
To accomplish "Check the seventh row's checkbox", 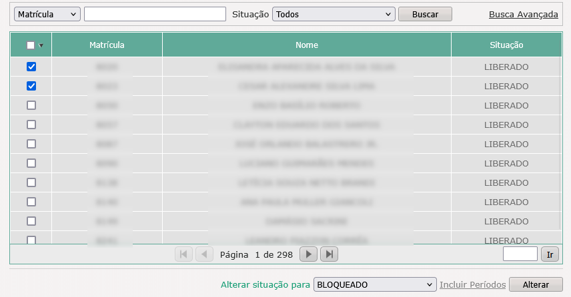I will pyautogui.click(x=31, y=182).
